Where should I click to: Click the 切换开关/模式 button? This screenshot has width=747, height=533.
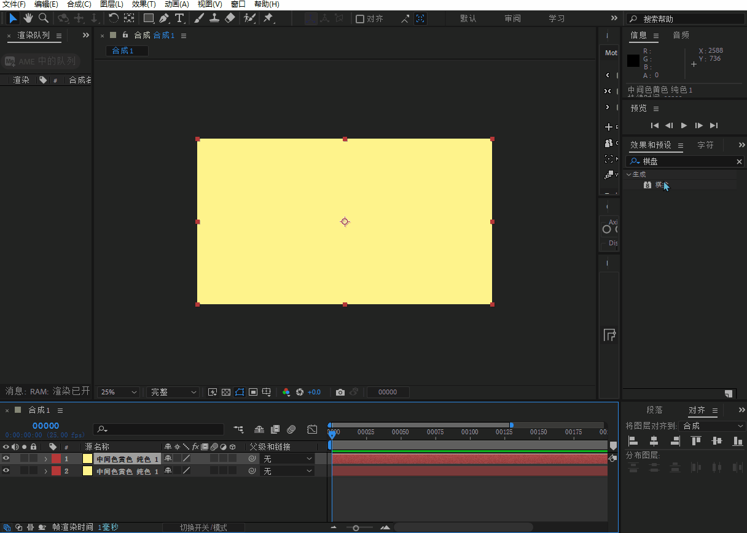203,527
